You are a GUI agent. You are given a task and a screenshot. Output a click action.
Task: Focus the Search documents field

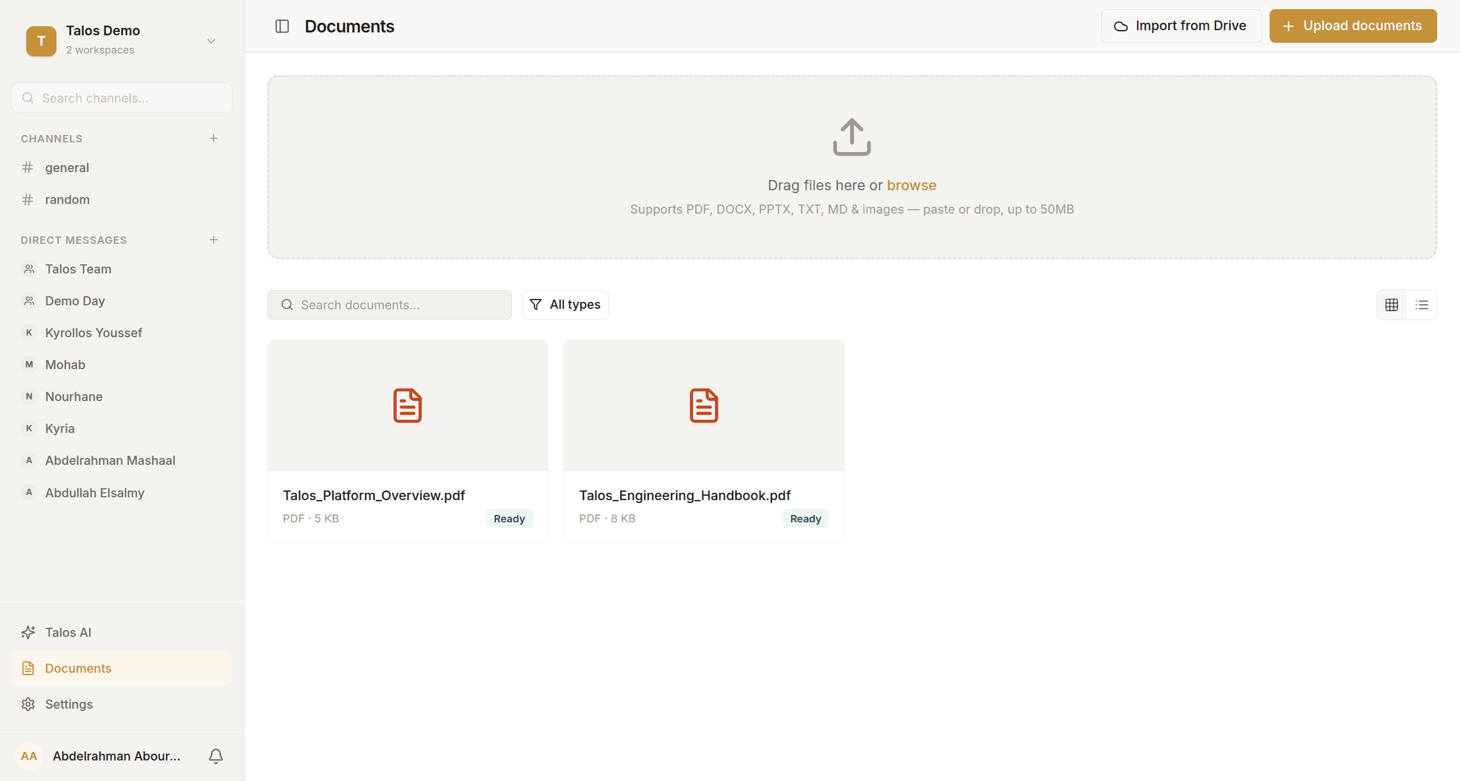[x=389, y=305]
